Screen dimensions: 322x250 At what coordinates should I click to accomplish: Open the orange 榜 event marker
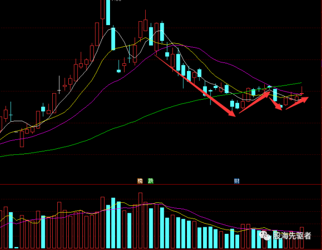(x=140, y=181)
